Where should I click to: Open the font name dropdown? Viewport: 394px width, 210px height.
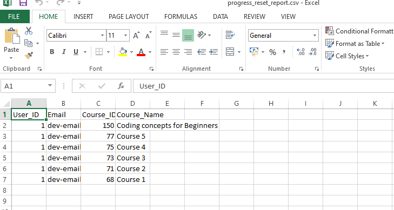[102, 36]
